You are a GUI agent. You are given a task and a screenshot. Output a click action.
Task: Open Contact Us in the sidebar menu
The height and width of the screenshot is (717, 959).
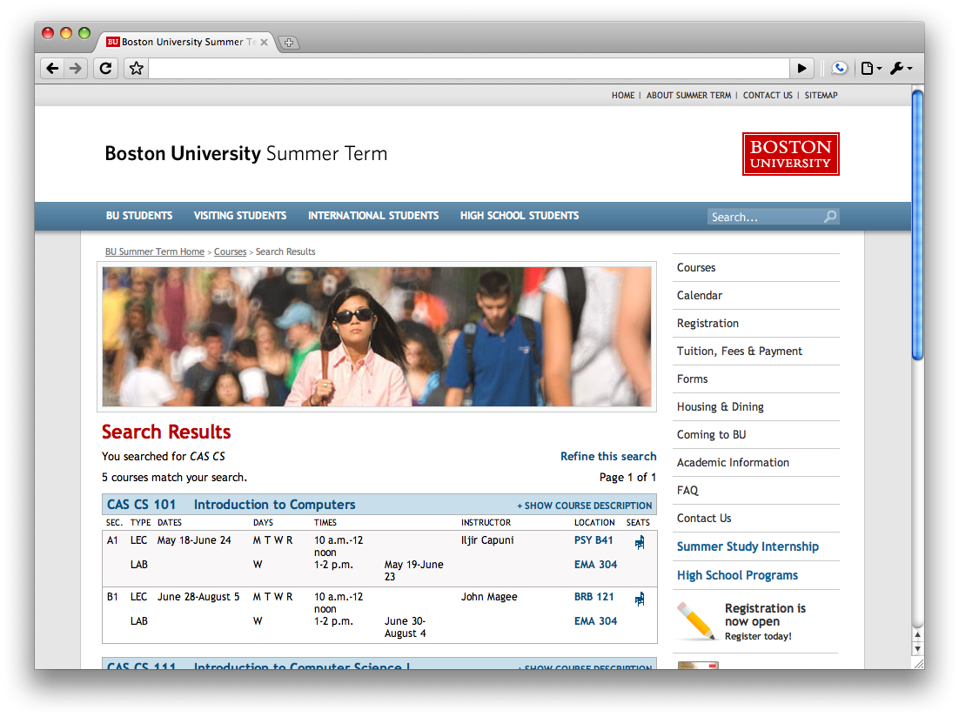coord(704,519)
